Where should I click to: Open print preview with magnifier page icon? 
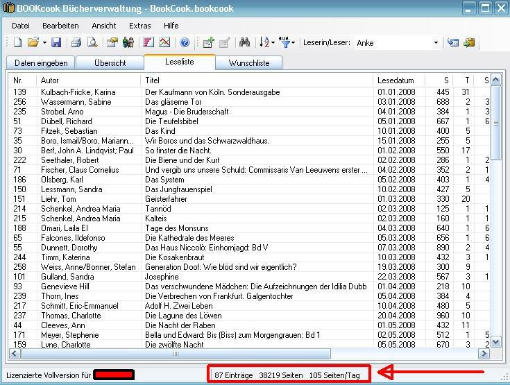pos(92,43)
